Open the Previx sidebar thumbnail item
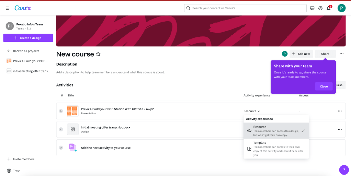The width and height of the screenshot is (351, 176). point(28,61)
